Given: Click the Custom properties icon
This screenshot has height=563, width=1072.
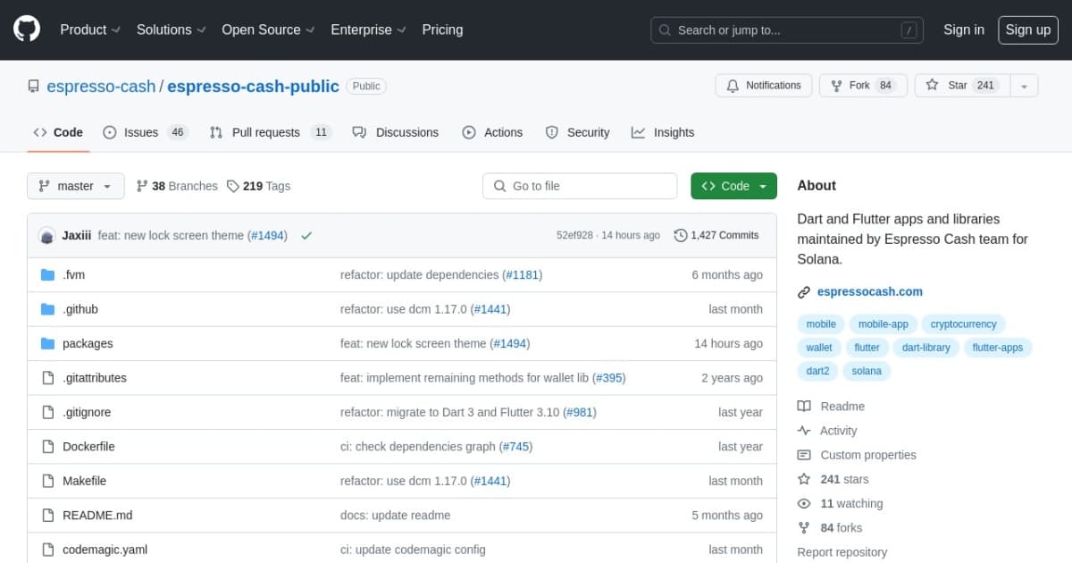Looking at the screenshot, I should pos(804,455).
